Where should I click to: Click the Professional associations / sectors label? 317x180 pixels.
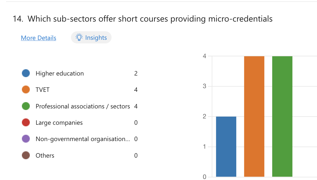point(83,106)
